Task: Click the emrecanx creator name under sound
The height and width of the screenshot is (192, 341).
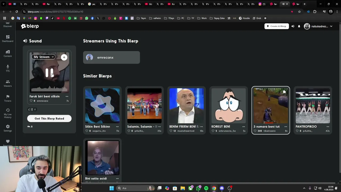Action: [x=43, y=101]
